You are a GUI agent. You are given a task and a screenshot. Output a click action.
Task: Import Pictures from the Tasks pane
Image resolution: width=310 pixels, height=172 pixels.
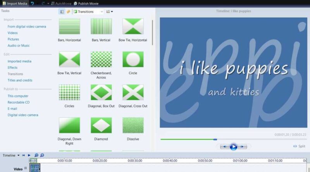(x=13, y=39)
